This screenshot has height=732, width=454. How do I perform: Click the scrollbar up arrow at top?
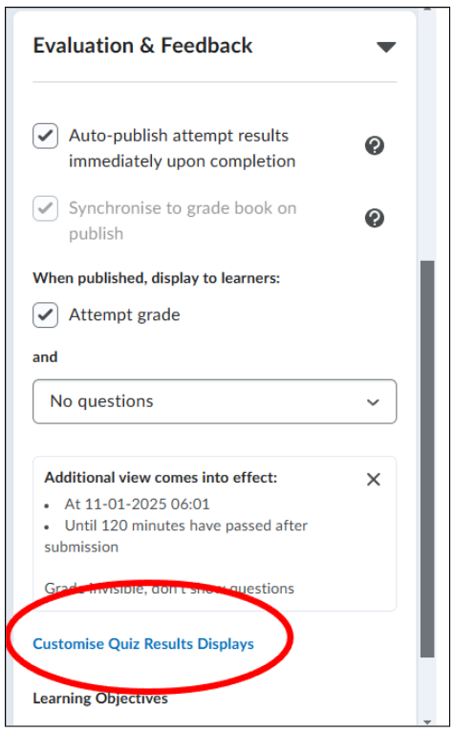tap(427, 9)
